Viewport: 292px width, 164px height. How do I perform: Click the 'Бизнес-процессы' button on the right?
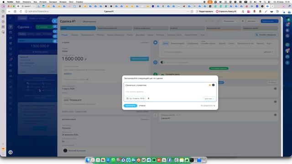[x=266, y=35]
